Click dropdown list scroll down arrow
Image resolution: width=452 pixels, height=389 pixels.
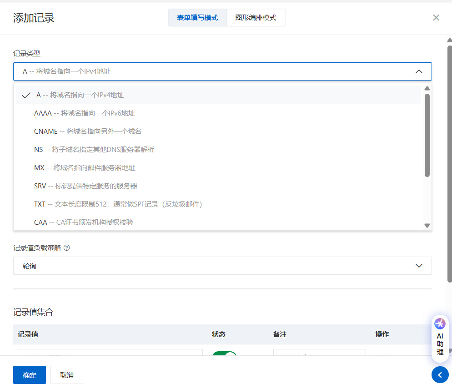pos(427,226)
